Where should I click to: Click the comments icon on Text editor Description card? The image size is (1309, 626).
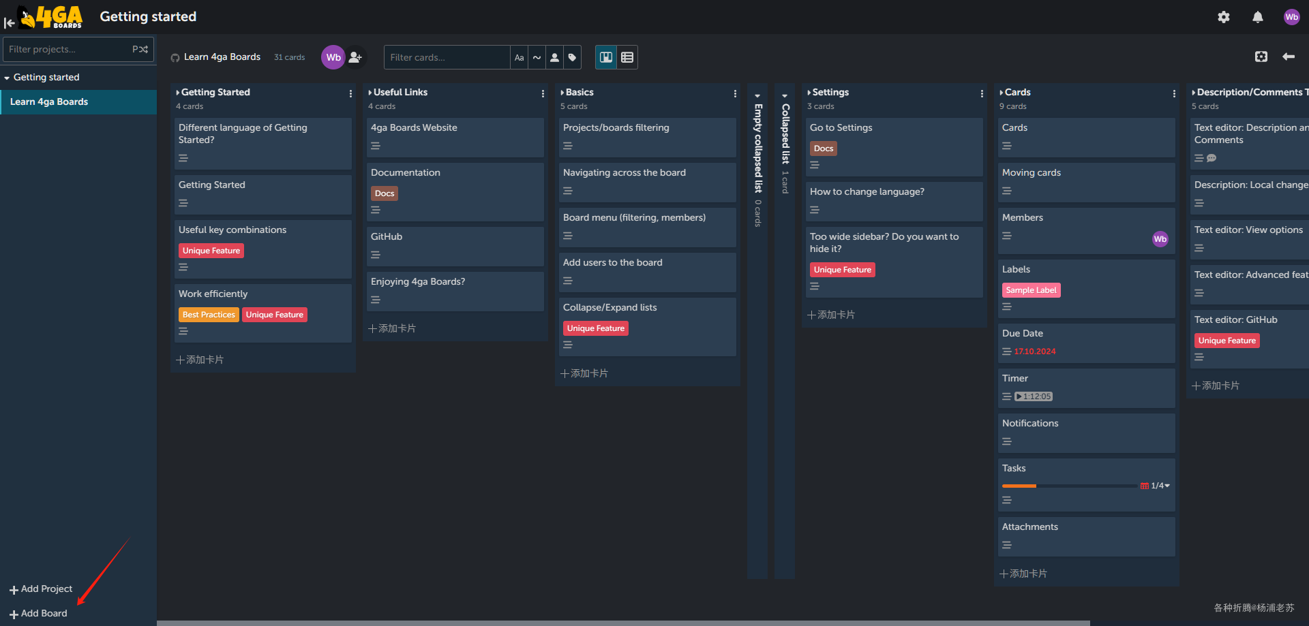click(x=1212, y=158)
